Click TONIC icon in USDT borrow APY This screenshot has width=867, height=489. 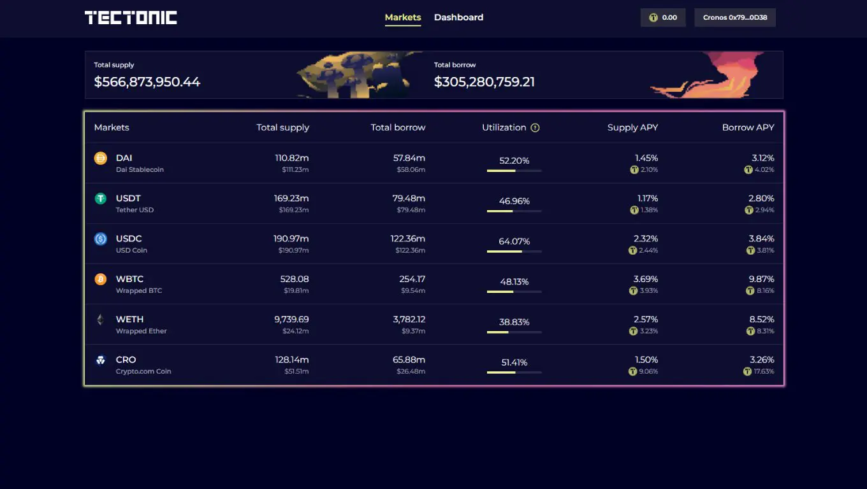point(749,210)
